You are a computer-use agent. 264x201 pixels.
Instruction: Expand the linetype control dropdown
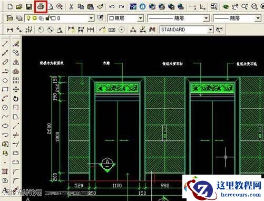click(x=206, y=18)
